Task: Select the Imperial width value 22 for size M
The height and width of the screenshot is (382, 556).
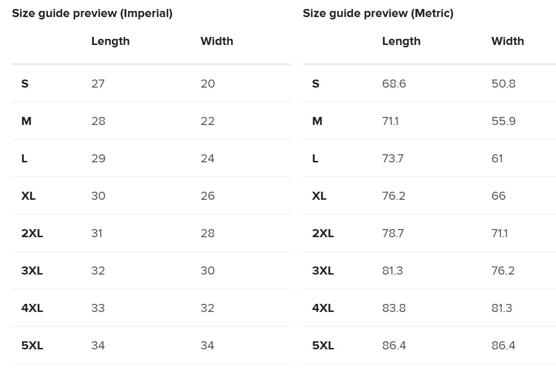Action: tap(208, 121)
